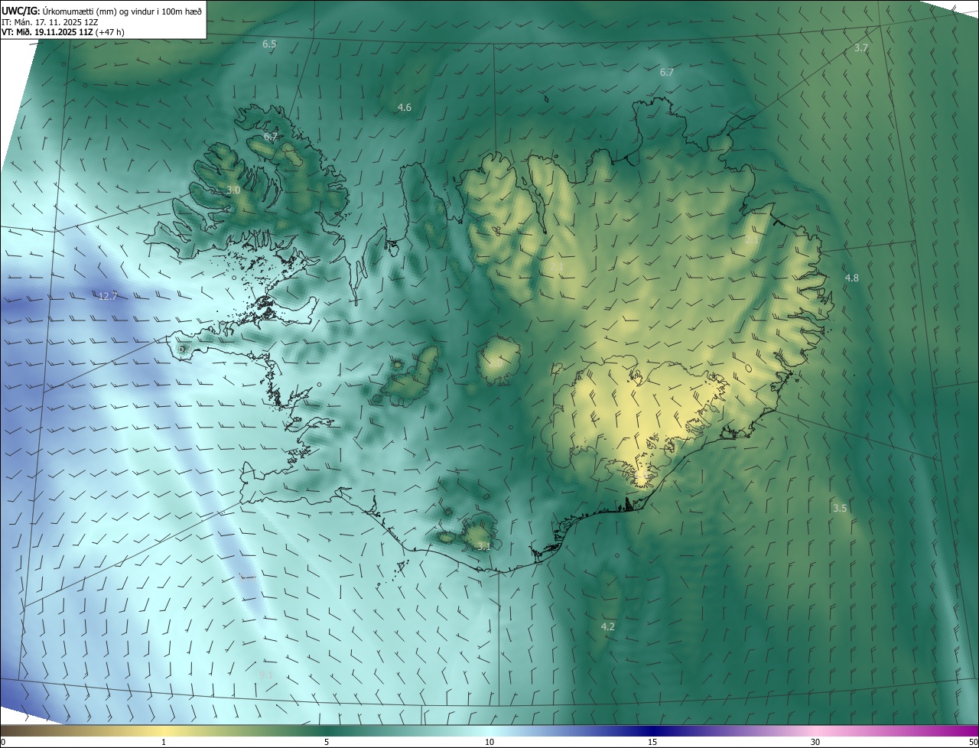Click the 50 tick label on the color scale

click(973, 743)
